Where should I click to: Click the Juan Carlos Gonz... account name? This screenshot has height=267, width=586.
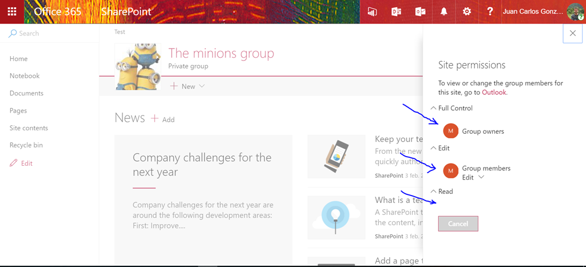tap(533, 11)
